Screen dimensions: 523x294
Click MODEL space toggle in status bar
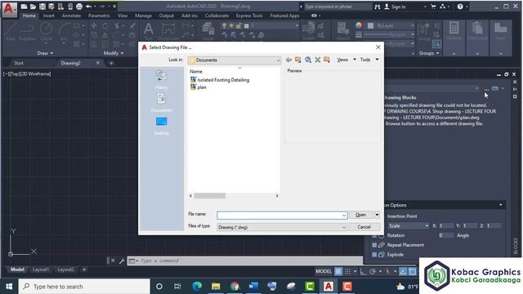[324, 271]
